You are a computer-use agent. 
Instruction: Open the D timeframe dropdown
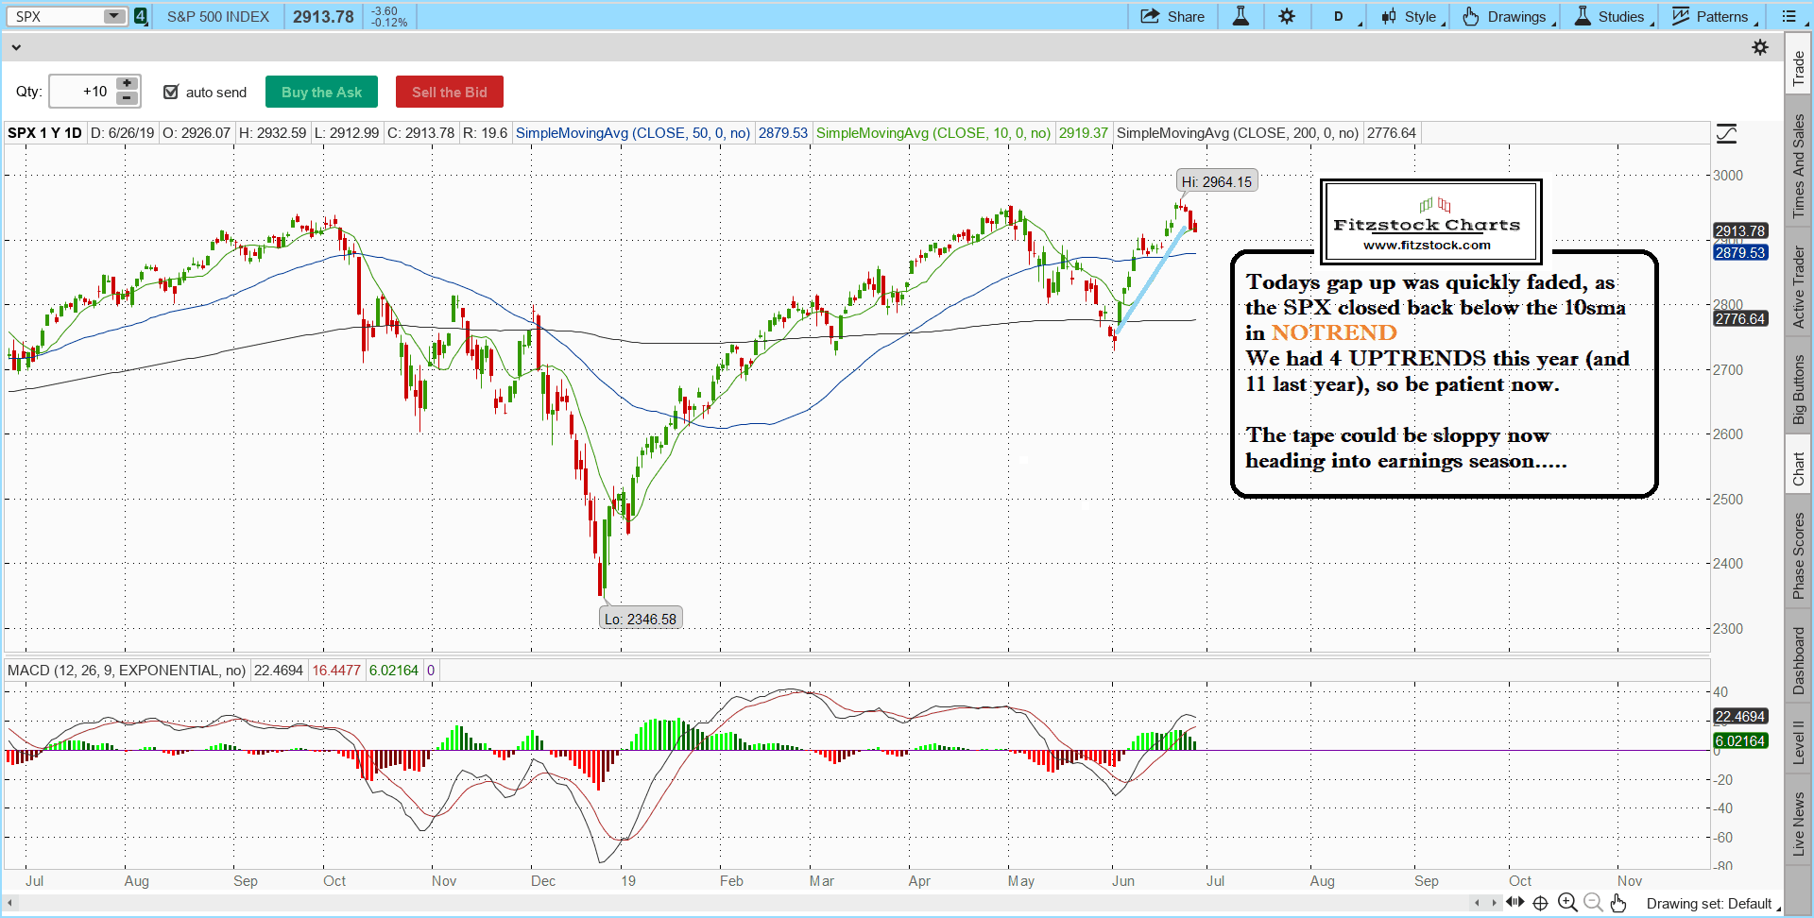[1340, 16]
